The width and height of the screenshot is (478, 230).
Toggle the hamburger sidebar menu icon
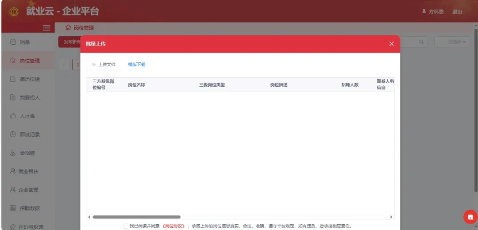point(46,28)
